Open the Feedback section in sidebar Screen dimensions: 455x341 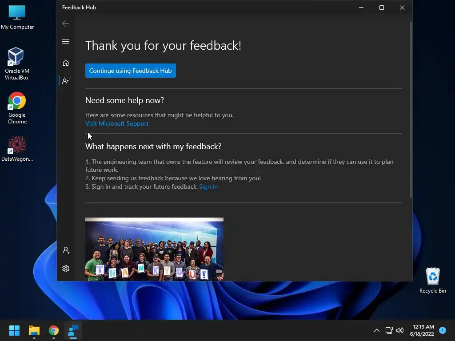point(66,80)
